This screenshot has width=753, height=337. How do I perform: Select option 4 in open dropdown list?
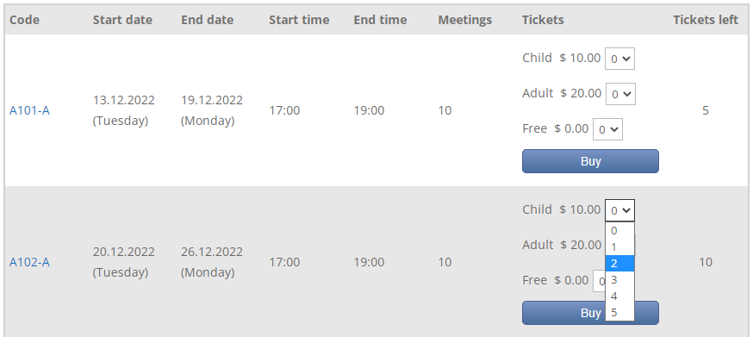(619, 296)
